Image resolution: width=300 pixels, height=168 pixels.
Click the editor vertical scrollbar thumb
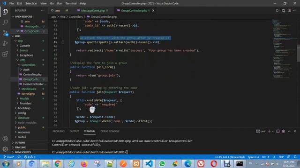coord(298,53)
